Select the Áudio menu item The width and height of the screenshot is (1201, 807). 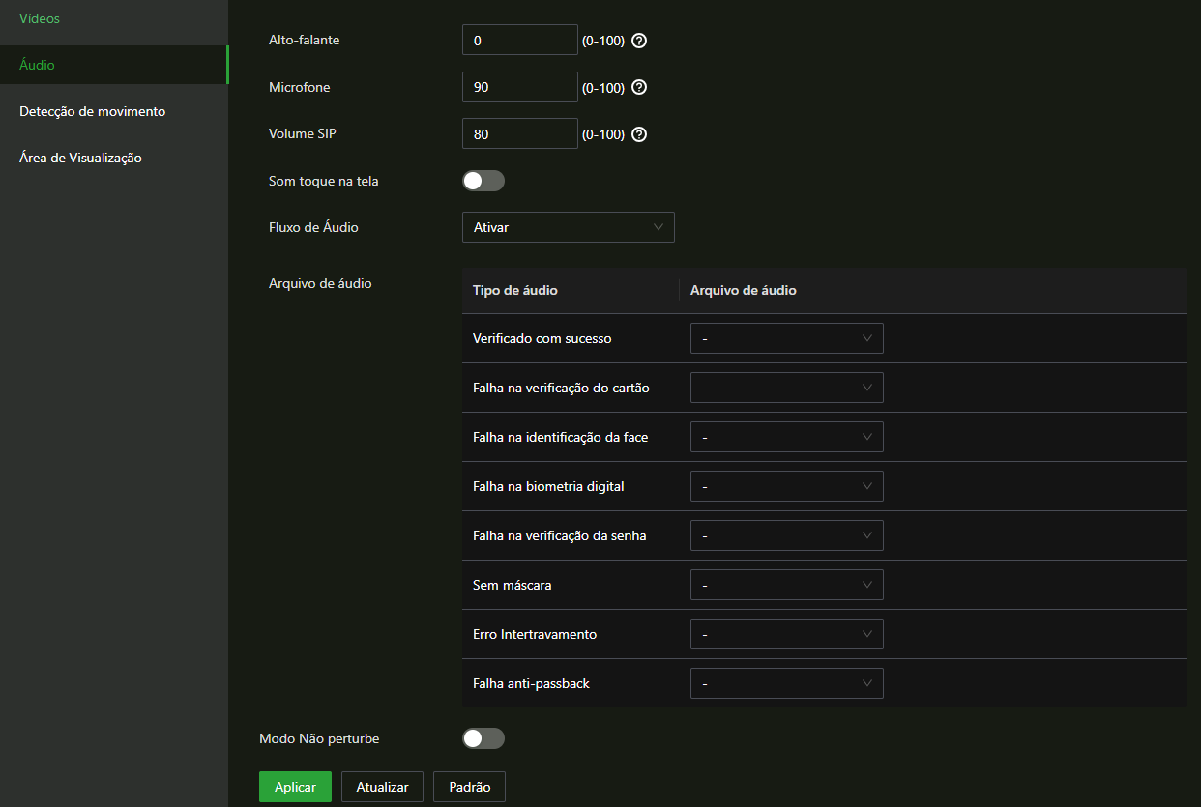[x=114, y=65]
